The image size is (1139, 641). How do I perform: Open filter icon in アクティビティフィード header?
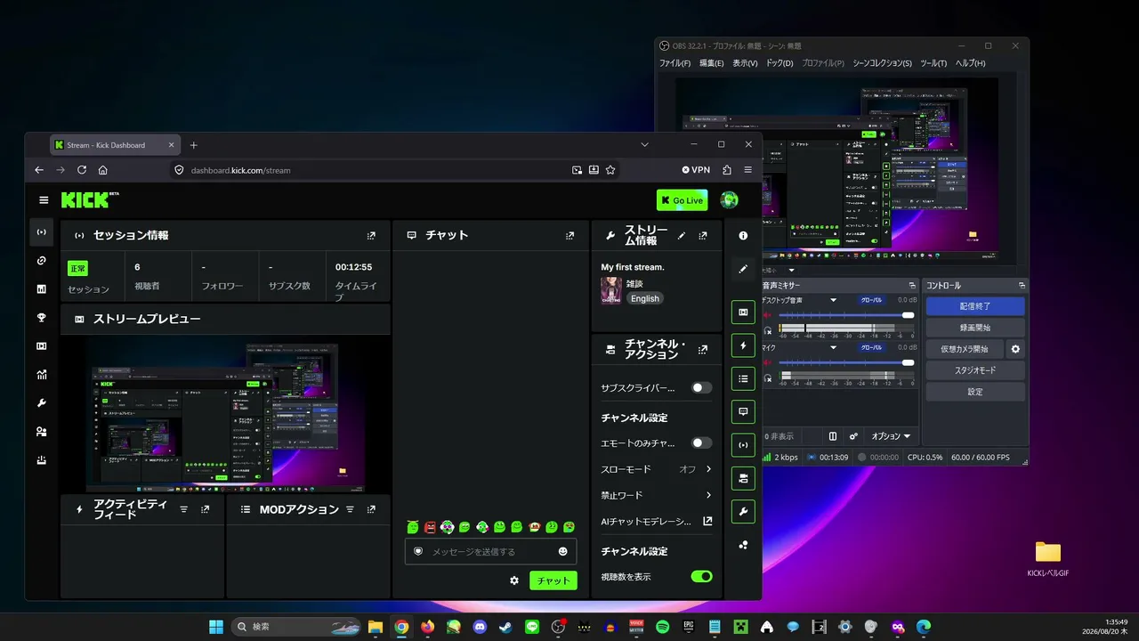point(184,509)
